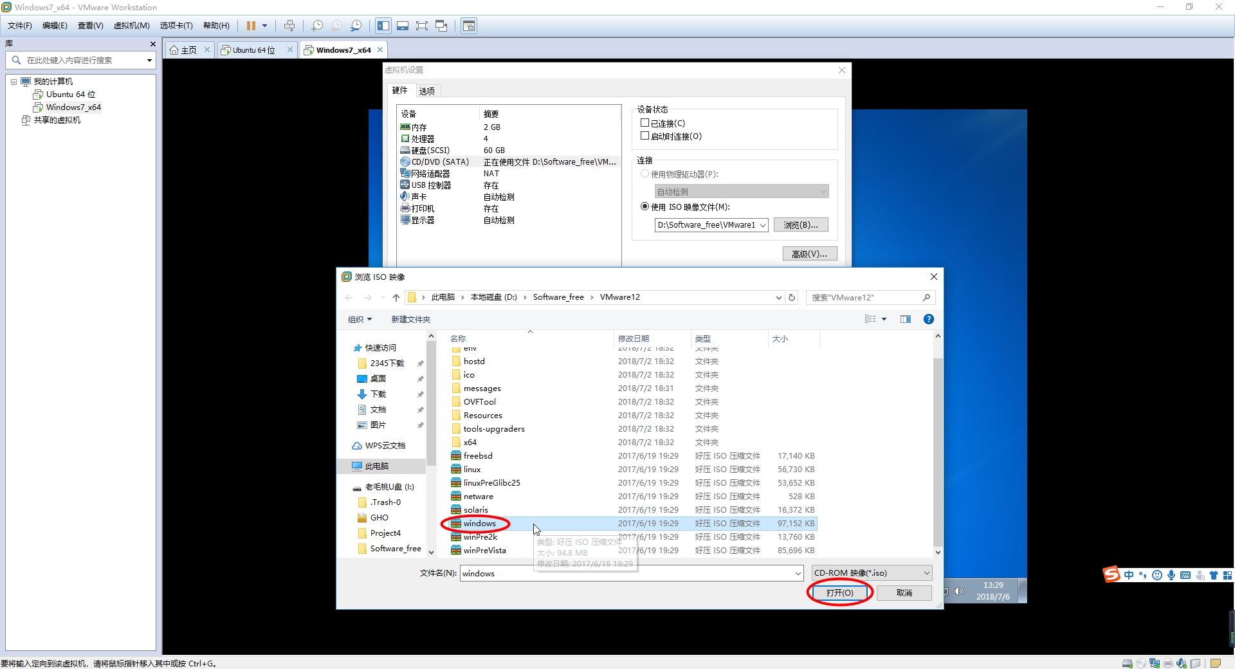
Task: Click the take snapshot toolbar icon
Action: click(x=317, y=26)
